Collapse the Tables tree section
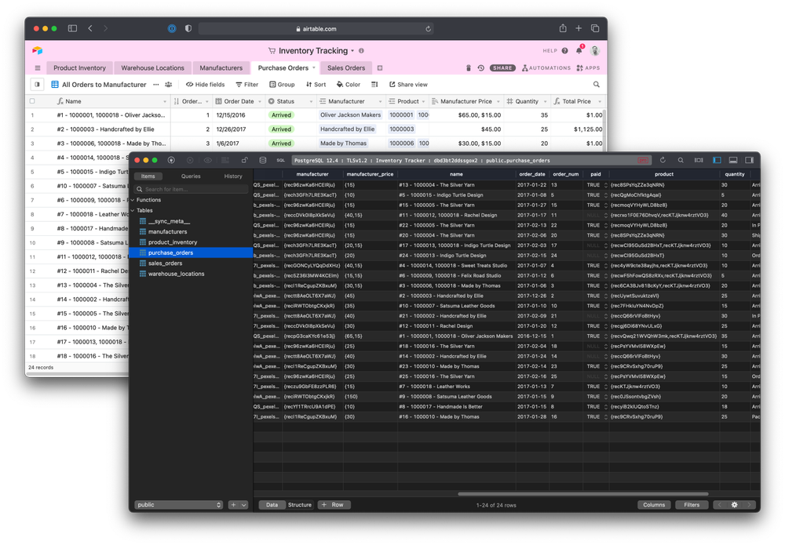The height and width of the screenshot is (545, 785). 133,210
